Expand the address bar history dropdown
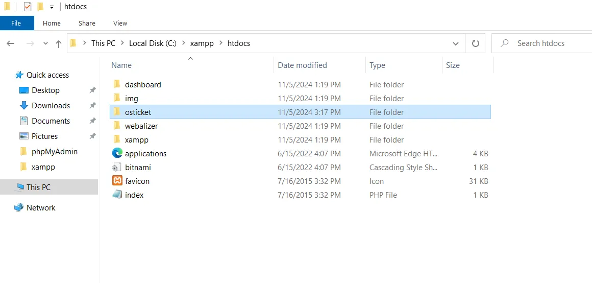The image size is (592, 283). coord(456,43)
